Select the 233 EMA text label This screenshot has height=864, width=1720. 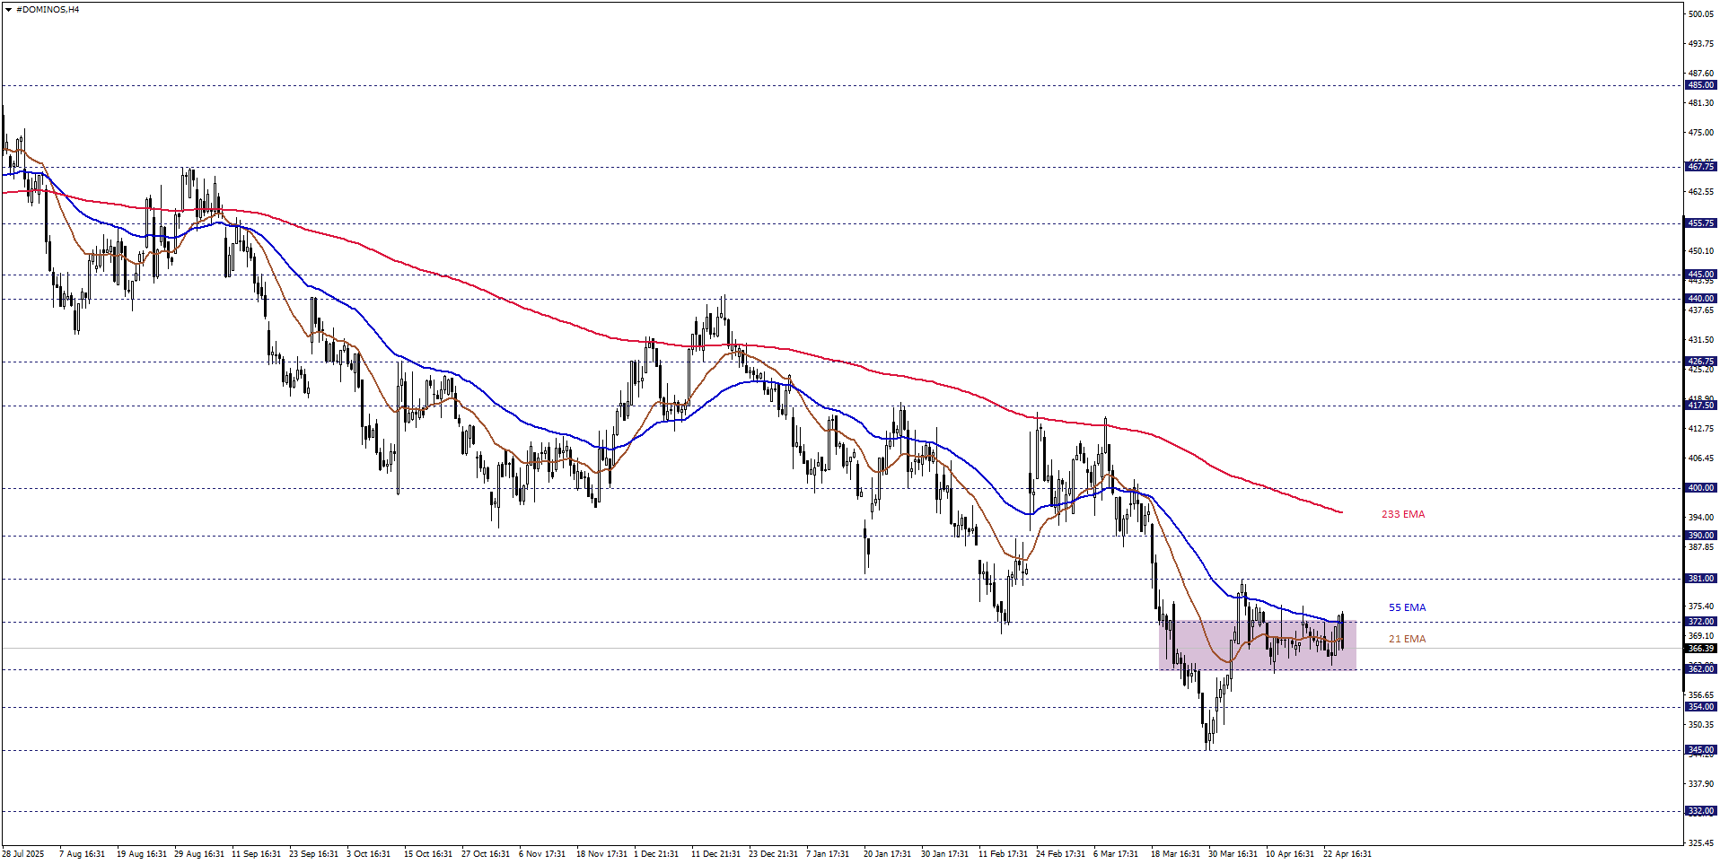(x=1403, y=514)
